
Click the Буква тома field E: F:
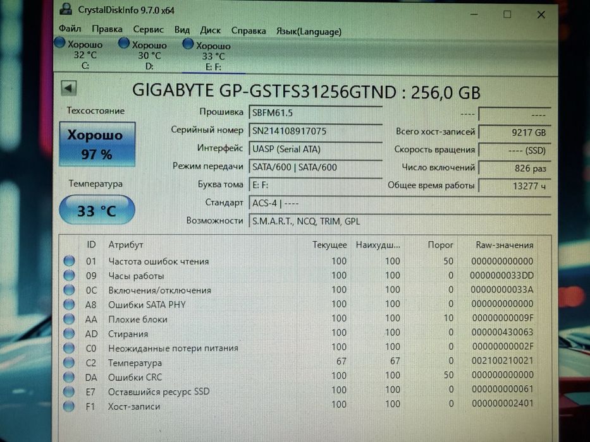click(316, 185)
